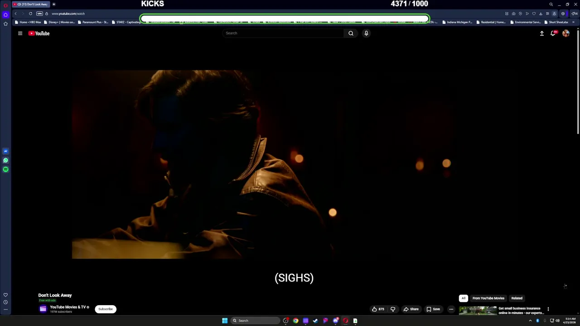Open Google Chrome from the taskbar
This screenshot has width=580, height=326.
[295, 321]
